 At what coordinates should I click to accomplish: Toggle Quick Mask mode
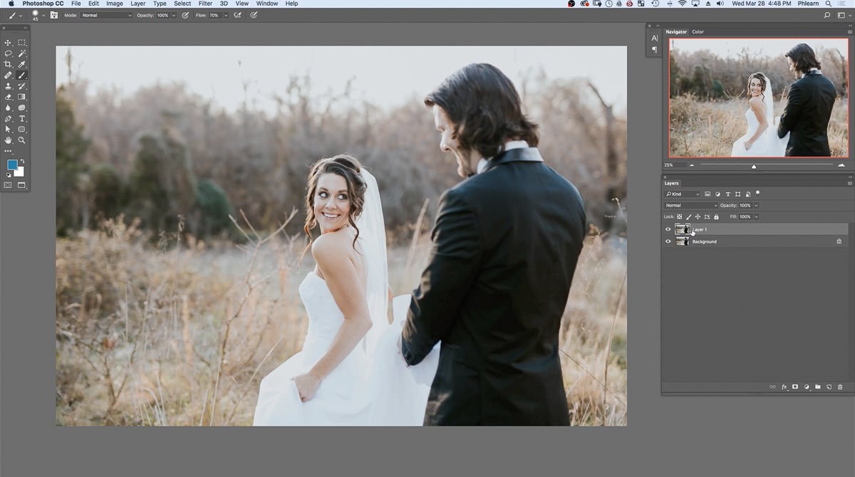(x=9, y=185)
